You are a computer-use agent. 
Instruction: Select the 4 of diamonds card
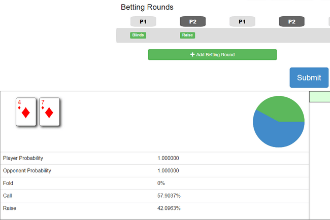[26, 112]
